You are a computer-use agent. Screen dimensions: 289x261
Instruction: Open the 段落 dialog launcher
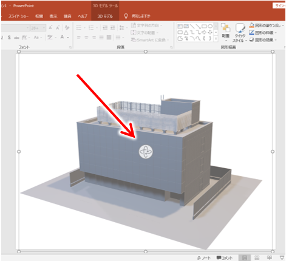point(171,47)
